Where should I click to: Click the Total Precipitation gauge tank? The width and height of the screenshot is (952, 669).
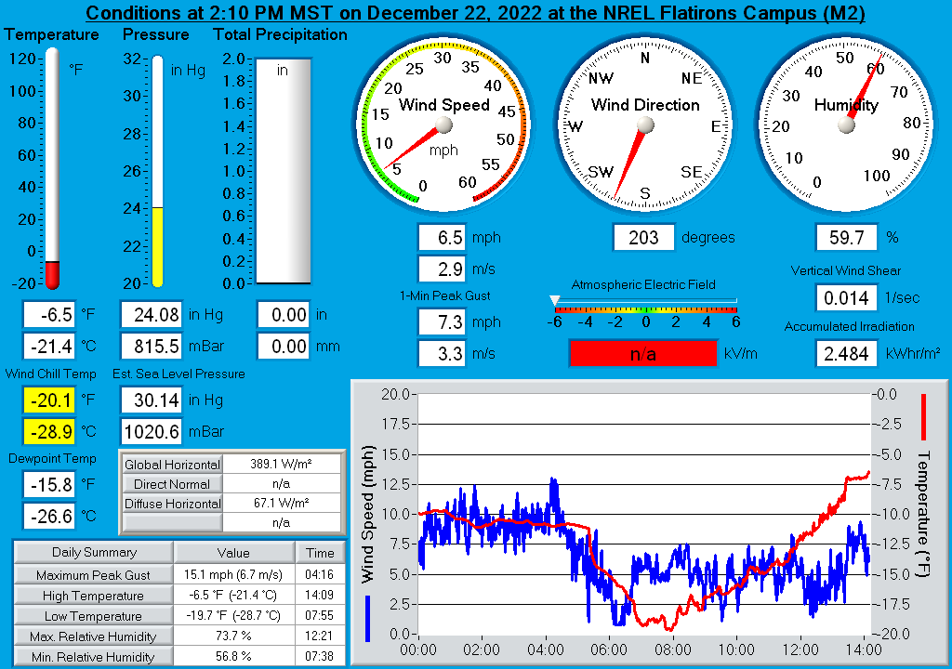tap(283, 171)
